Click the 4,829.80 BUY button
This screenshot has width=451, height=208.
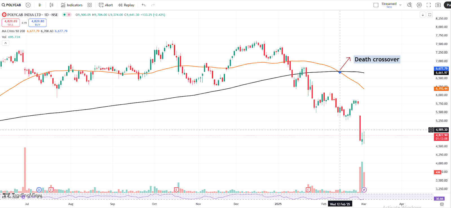tap(37, 23)
